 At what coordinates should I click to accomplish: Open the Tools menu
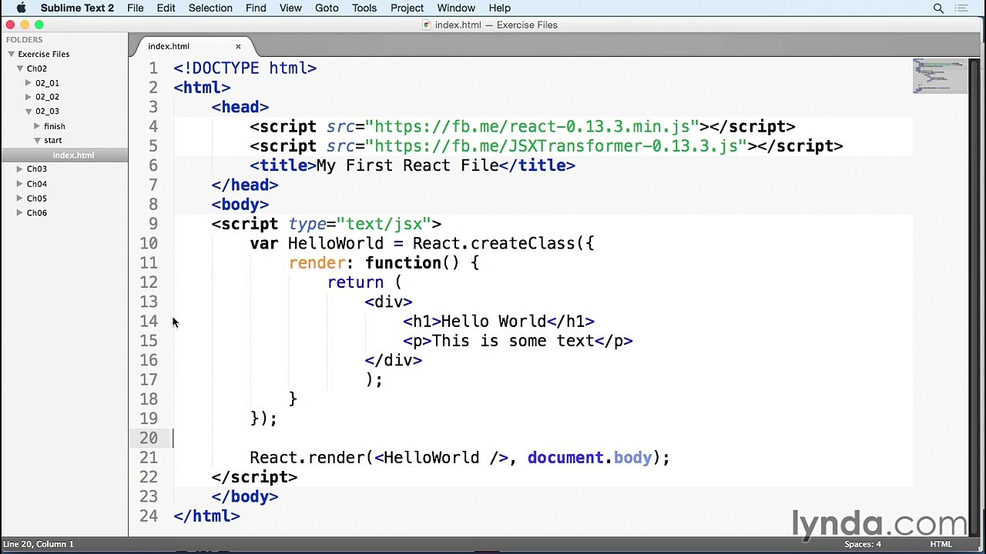click(x=364, y=8)
